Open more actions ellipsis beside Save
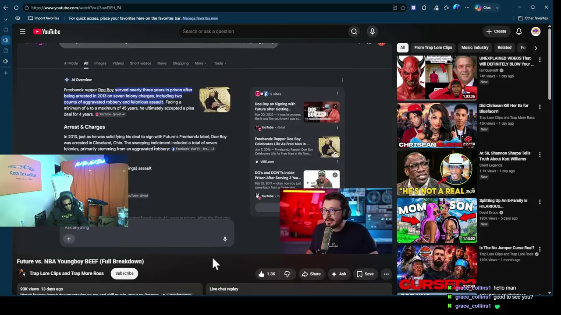 [386, 274]
